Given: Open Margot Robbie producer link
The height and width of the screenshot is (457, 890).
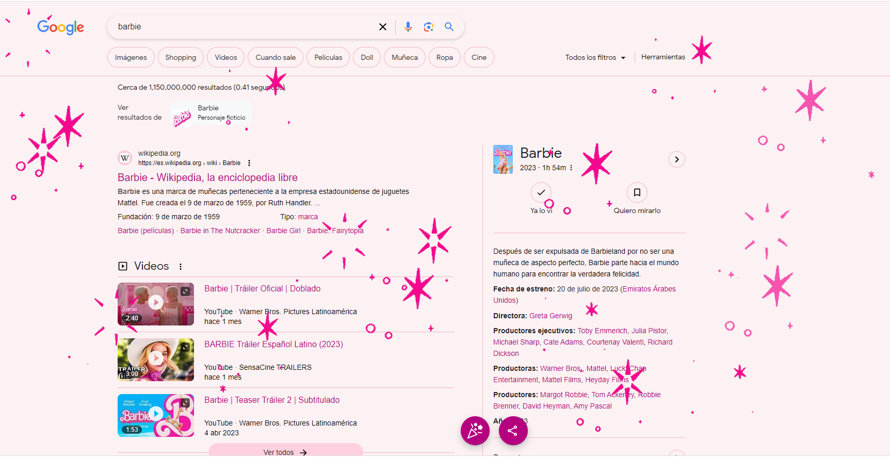Looking at the screenshot, I should 563,395.
